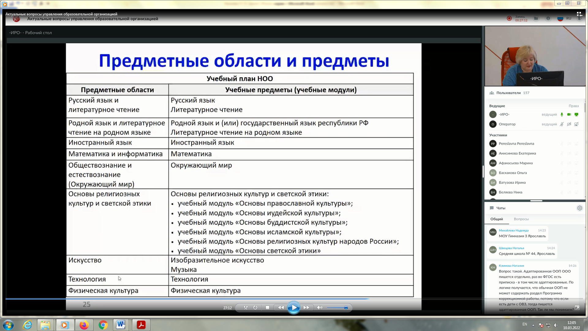The height and width of the screenshot is (331, 588).
Task: Click the ШН avatar in chat
Action: (493, 250)
